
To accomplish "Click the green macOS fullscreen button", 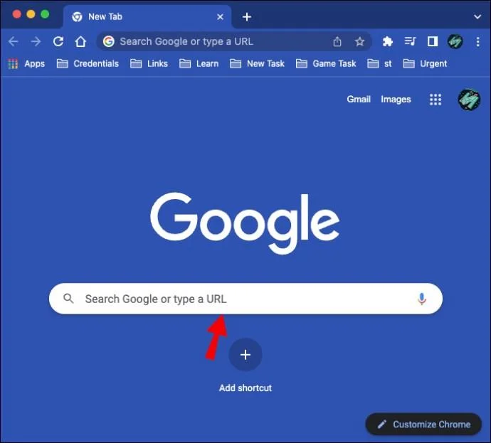I will pyautogui.click(x=45, y=14).
